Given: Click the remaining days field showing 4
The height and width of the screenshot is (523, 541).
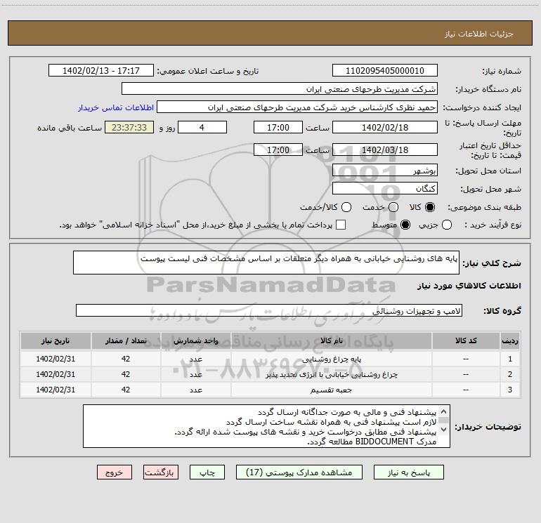Looking at the screenshot, I should [202, 127].
